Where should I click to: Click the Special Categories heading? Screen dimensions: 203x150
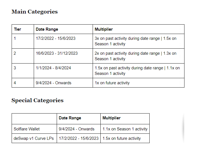click(x=37, y=101)
